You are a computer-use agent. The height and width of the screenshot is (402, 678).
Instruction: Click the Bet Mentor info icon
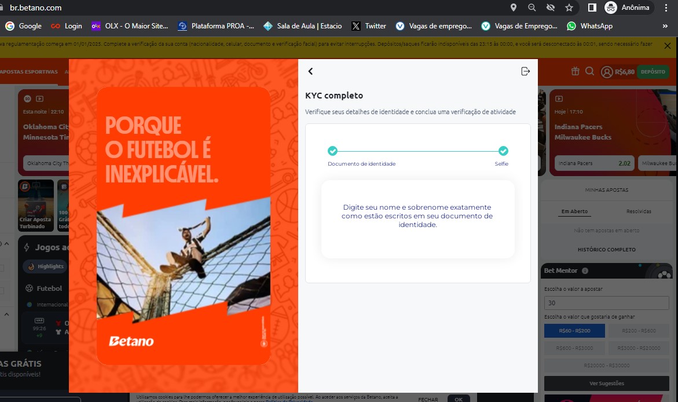pyautogui.click(x=585, y=271)
